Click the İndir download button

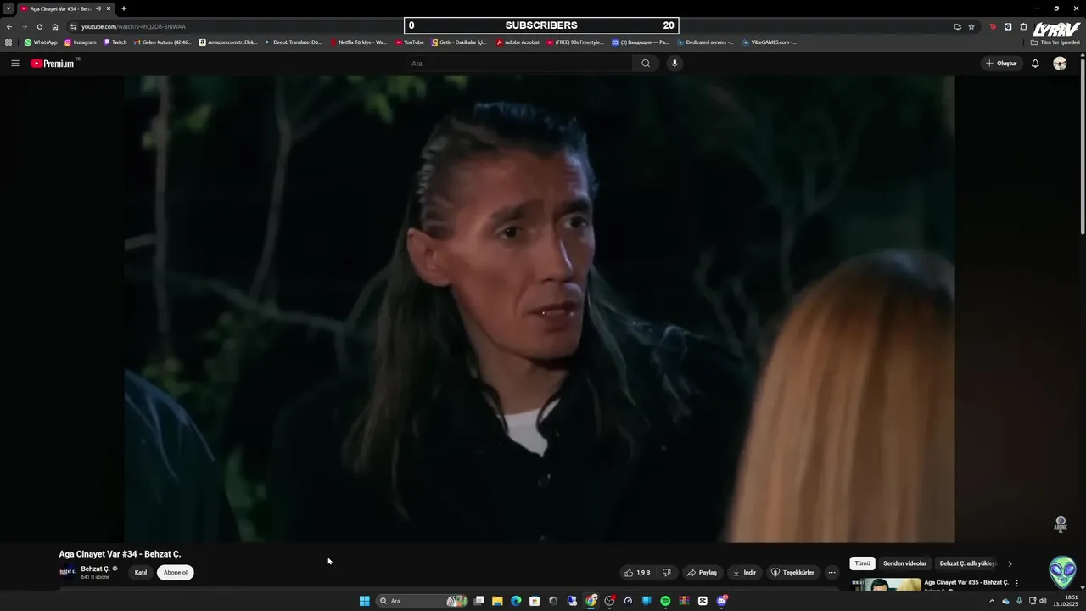pyautogui.click(x=744, y=573)
